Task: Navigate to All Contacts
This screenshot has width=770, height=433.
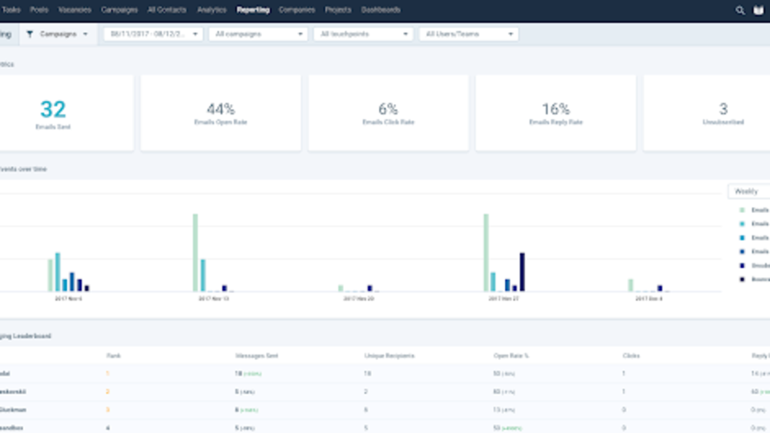Action: tap(167, 10)
